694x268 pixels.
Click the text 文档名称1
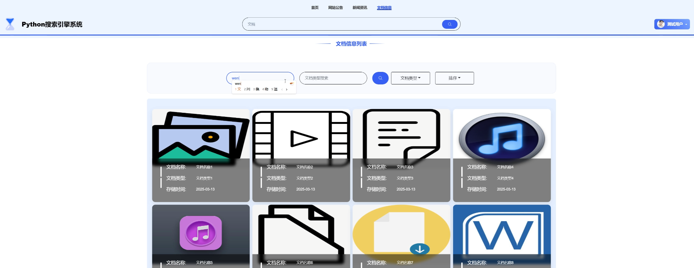coord(204,167)
